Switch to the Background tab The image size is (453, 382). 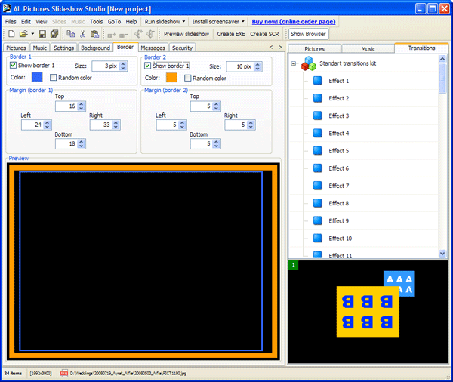[x=95, y=48]
